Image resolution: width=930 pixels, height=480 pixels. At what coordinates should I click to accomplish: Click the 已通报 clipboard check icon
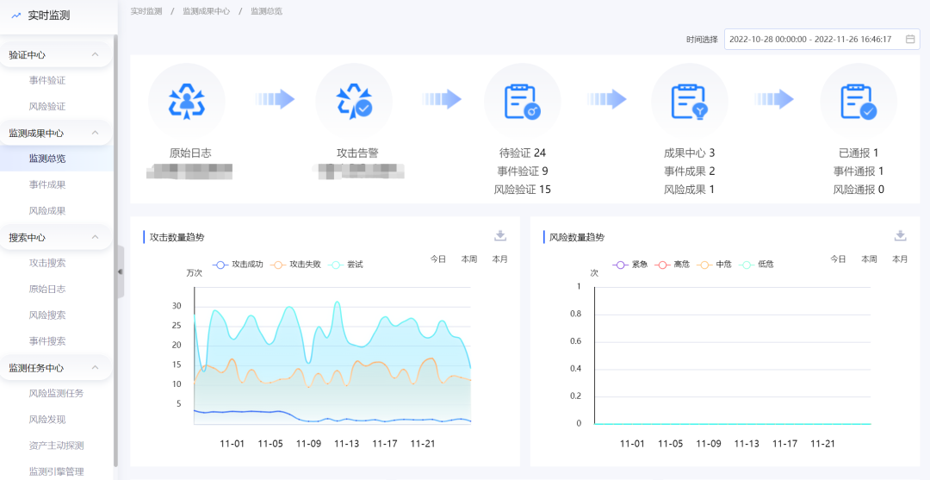pos(858,101)
